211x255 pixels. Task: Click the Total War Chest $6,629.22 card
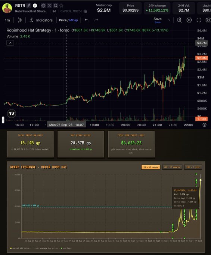[x=131, y=144]
